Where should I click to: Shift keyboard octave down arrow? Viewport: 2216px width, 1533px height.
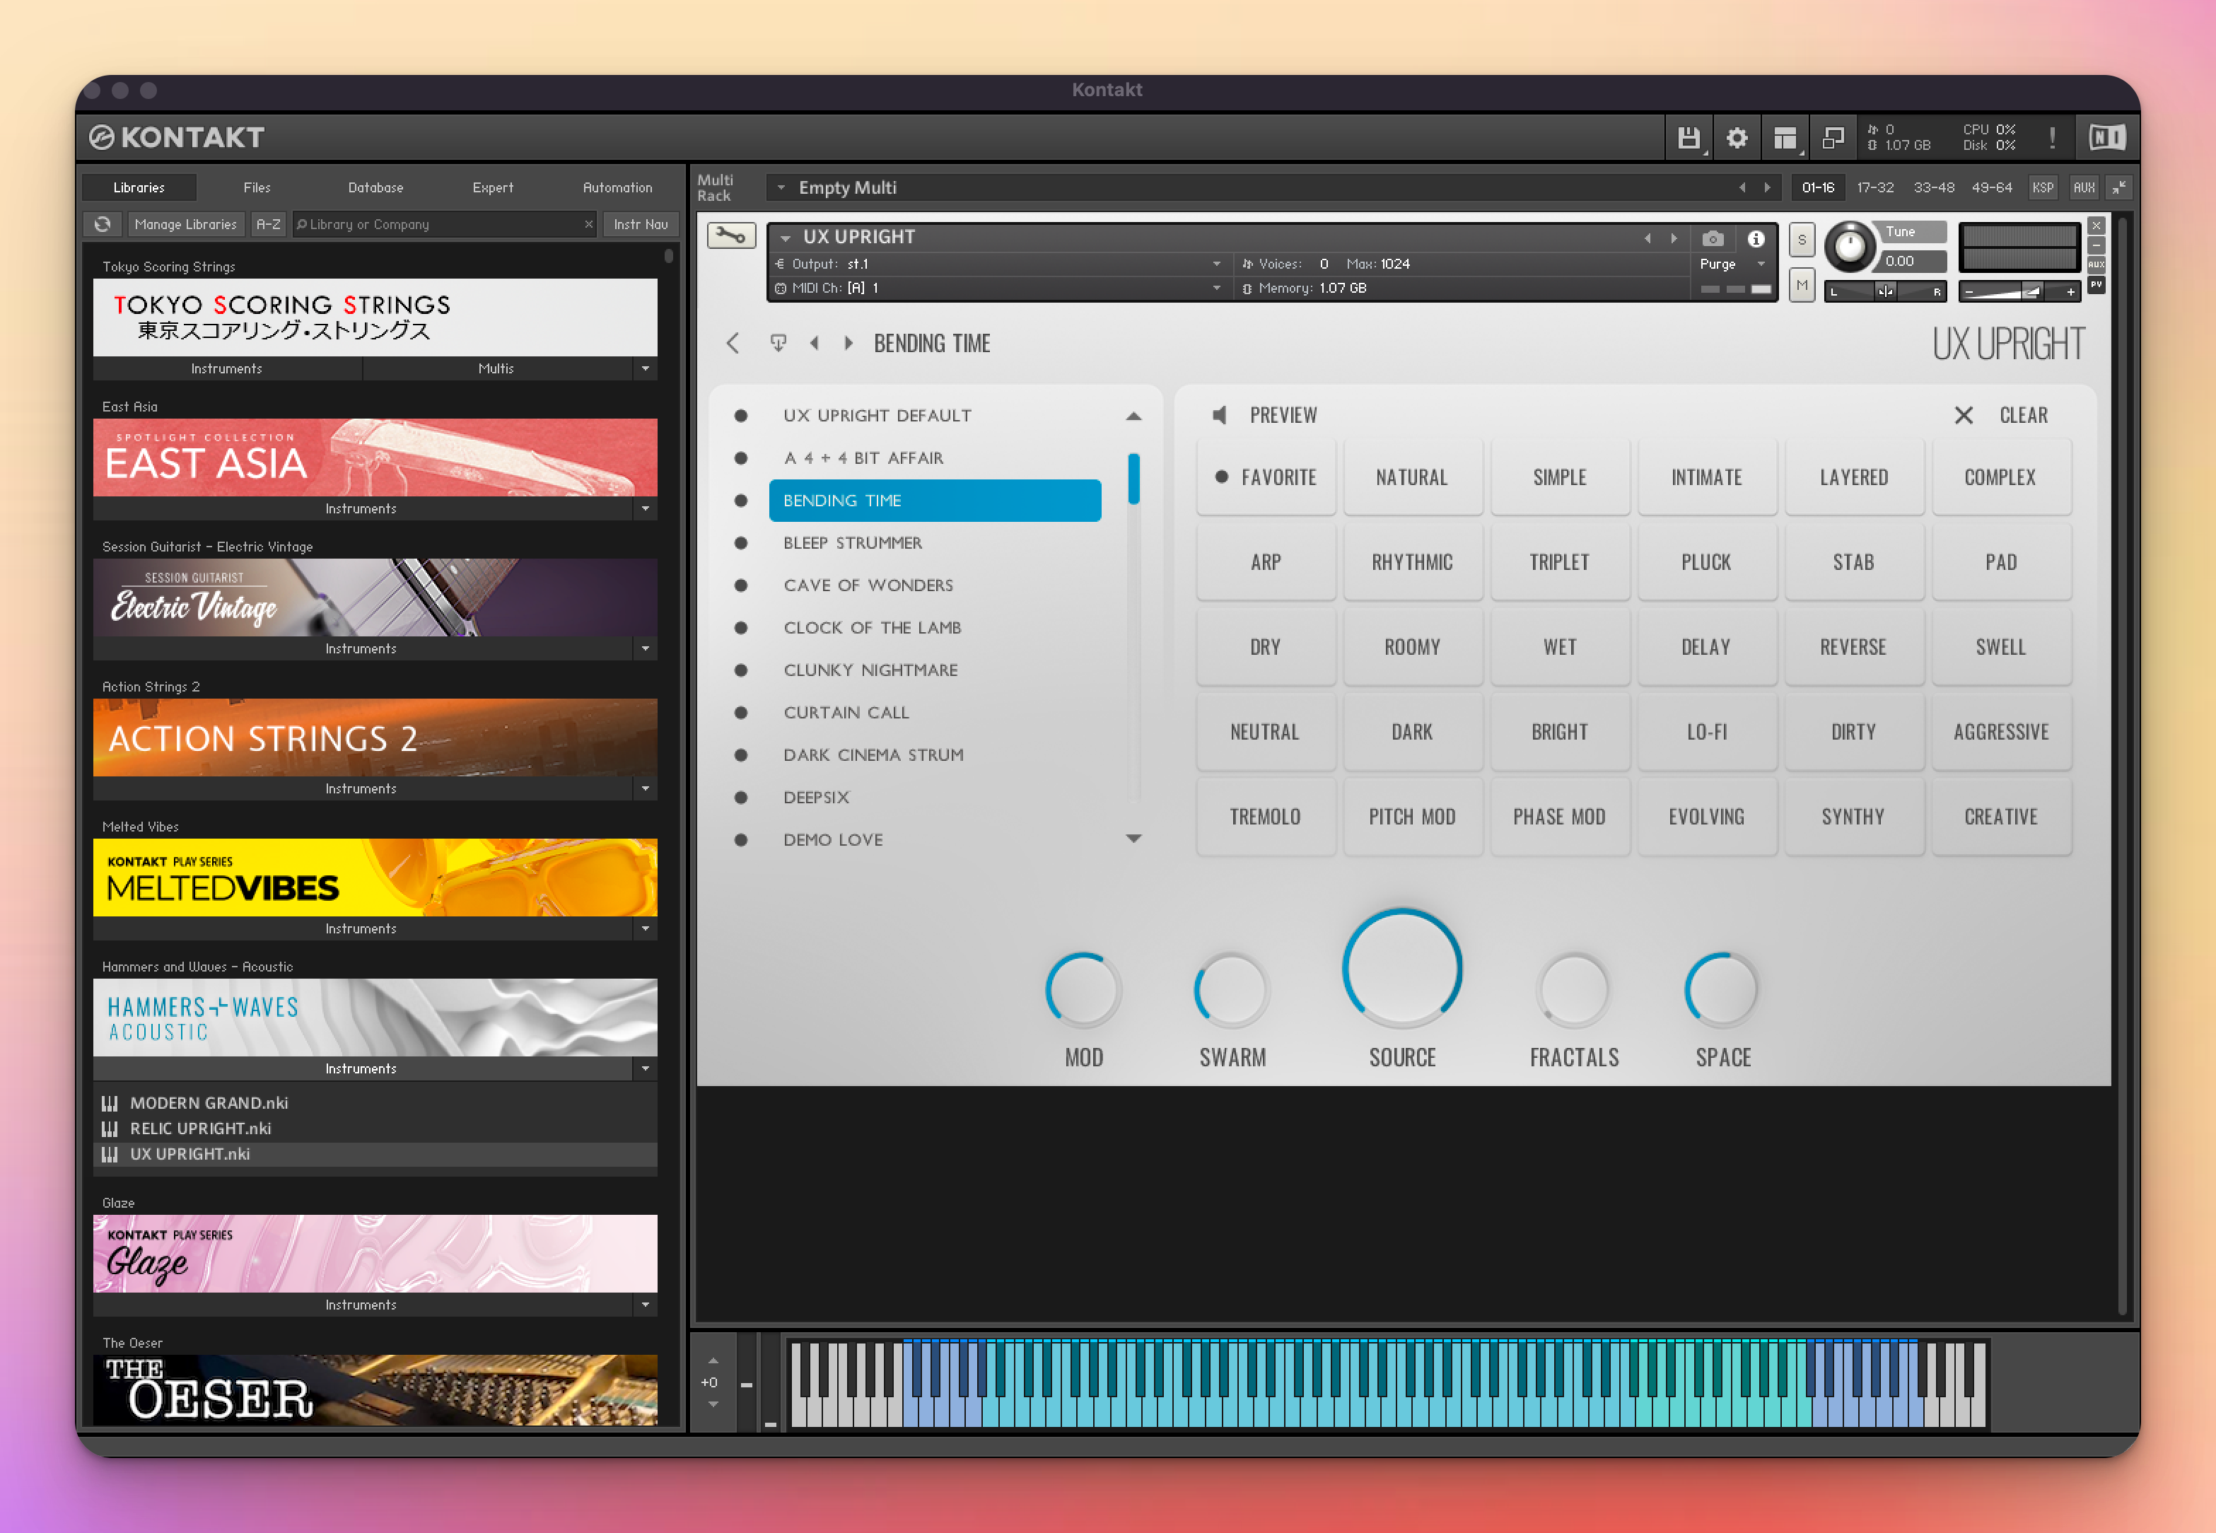pos(713,1404)
